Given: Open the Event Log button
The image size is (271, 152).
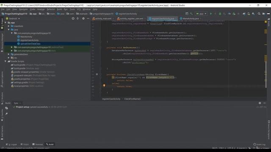Looking at the screenshot, I should click(259, 144).
